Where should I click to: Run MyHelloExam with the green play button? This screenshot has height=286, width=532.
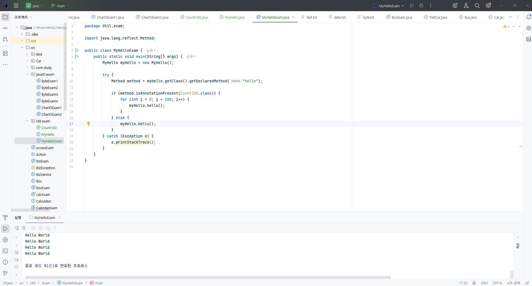(412, 6)
